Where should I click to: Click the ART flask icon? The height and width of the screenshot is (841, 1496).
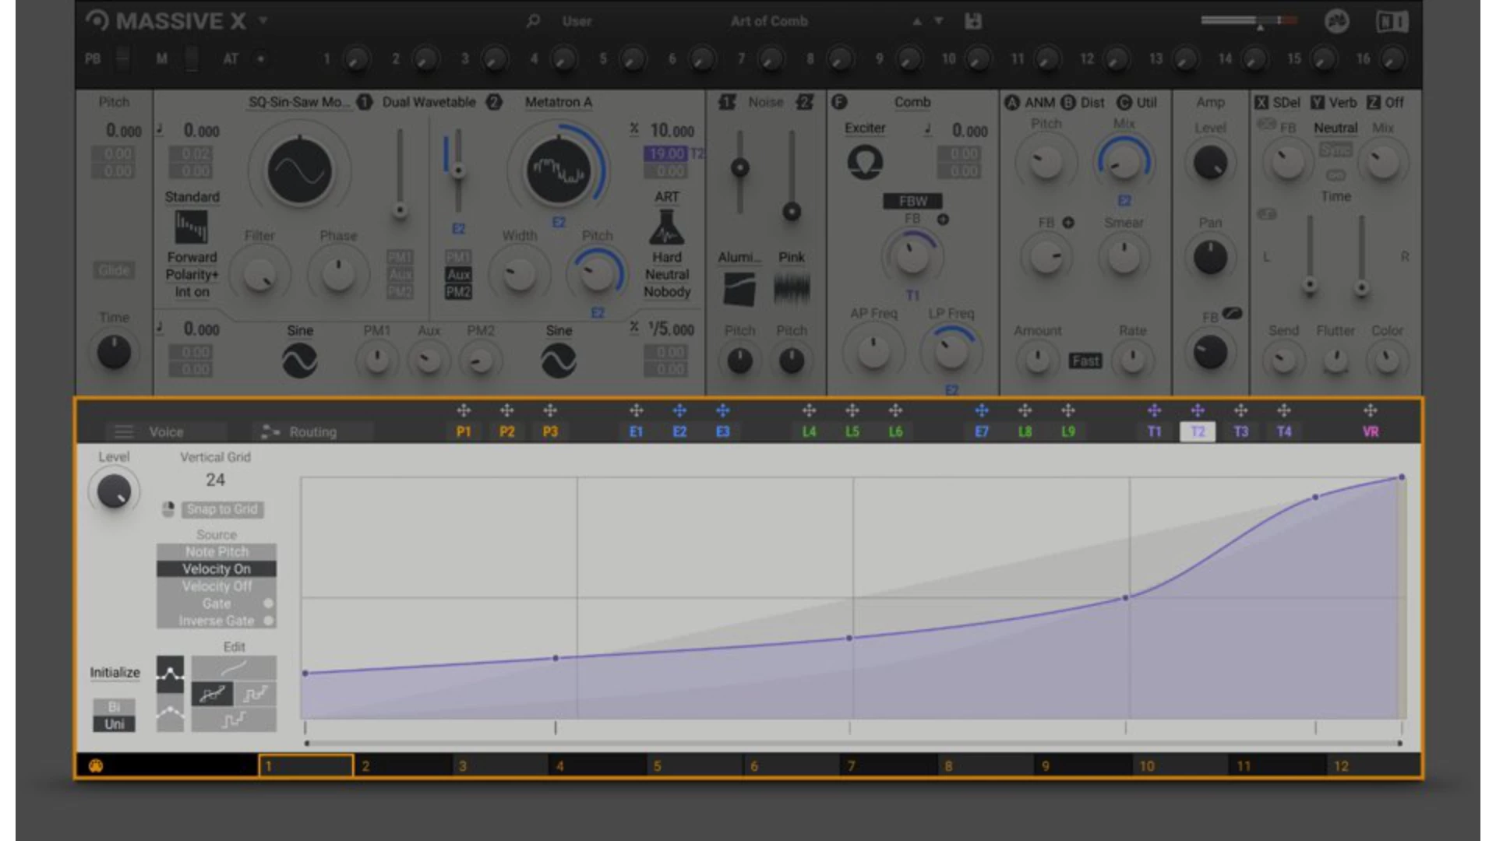(667, 227)
